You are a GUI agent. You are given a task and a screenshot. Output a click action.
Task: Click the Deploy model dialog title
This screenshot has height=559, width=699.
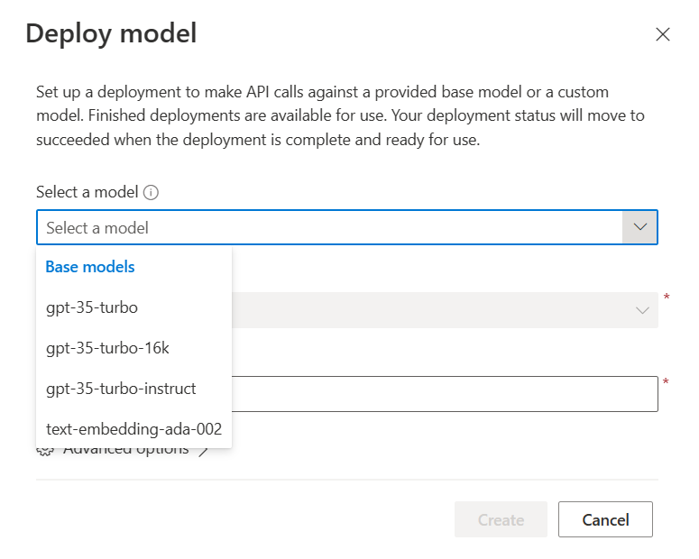click(x=111, y=34)
